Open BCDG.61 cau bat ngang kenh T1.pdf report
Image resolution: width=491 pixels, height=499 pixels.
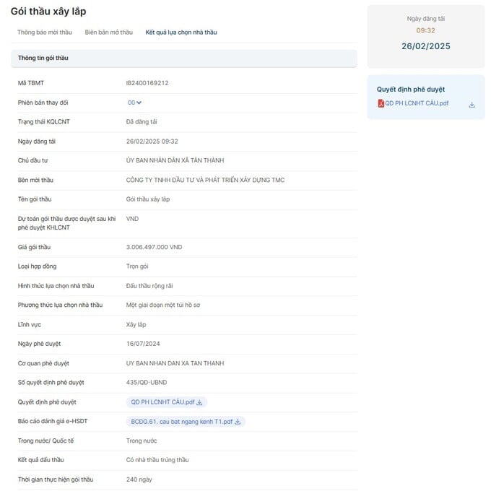pyautogui.click(x=182, y=422)
